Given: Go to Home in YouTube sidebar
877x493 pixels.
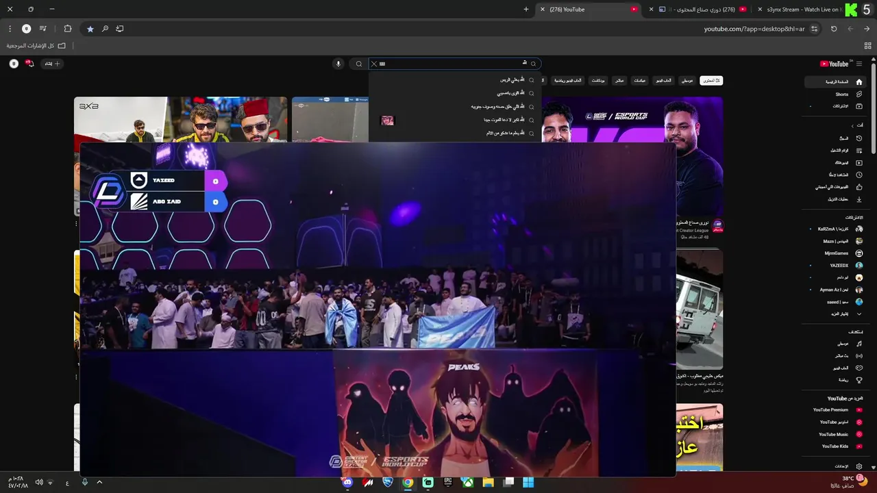Looking at the screenshot, I should (835, 81).
